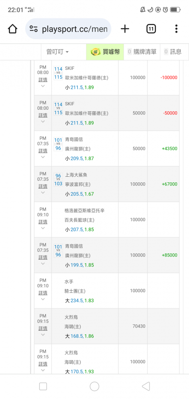Screen dimensions: 189x399
Task: Open the browser three-dot menu
Action: tap(176, 29)
